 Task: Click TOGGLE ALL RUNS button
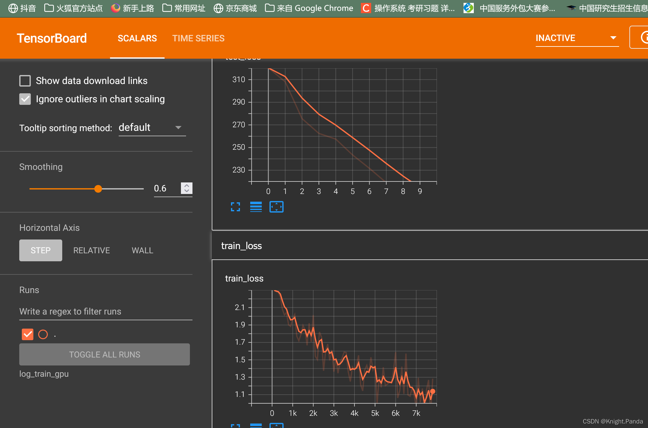coord(105,354)
